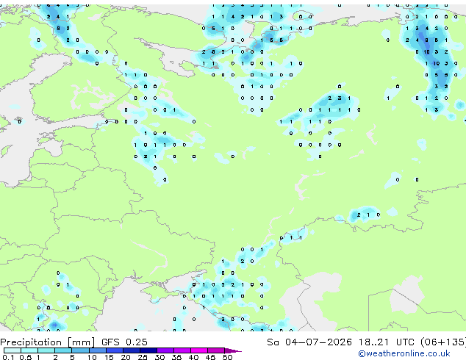Viewport: 466px width, 360px height.
Task: Click the 'Precipitation [mm]' title text
Action: [x=48, y=342]
